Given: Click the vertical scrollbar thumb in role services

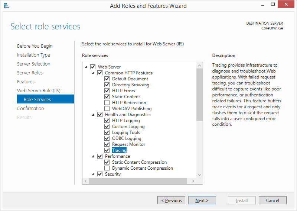Looking at the screenshot, I should [199, 95].
